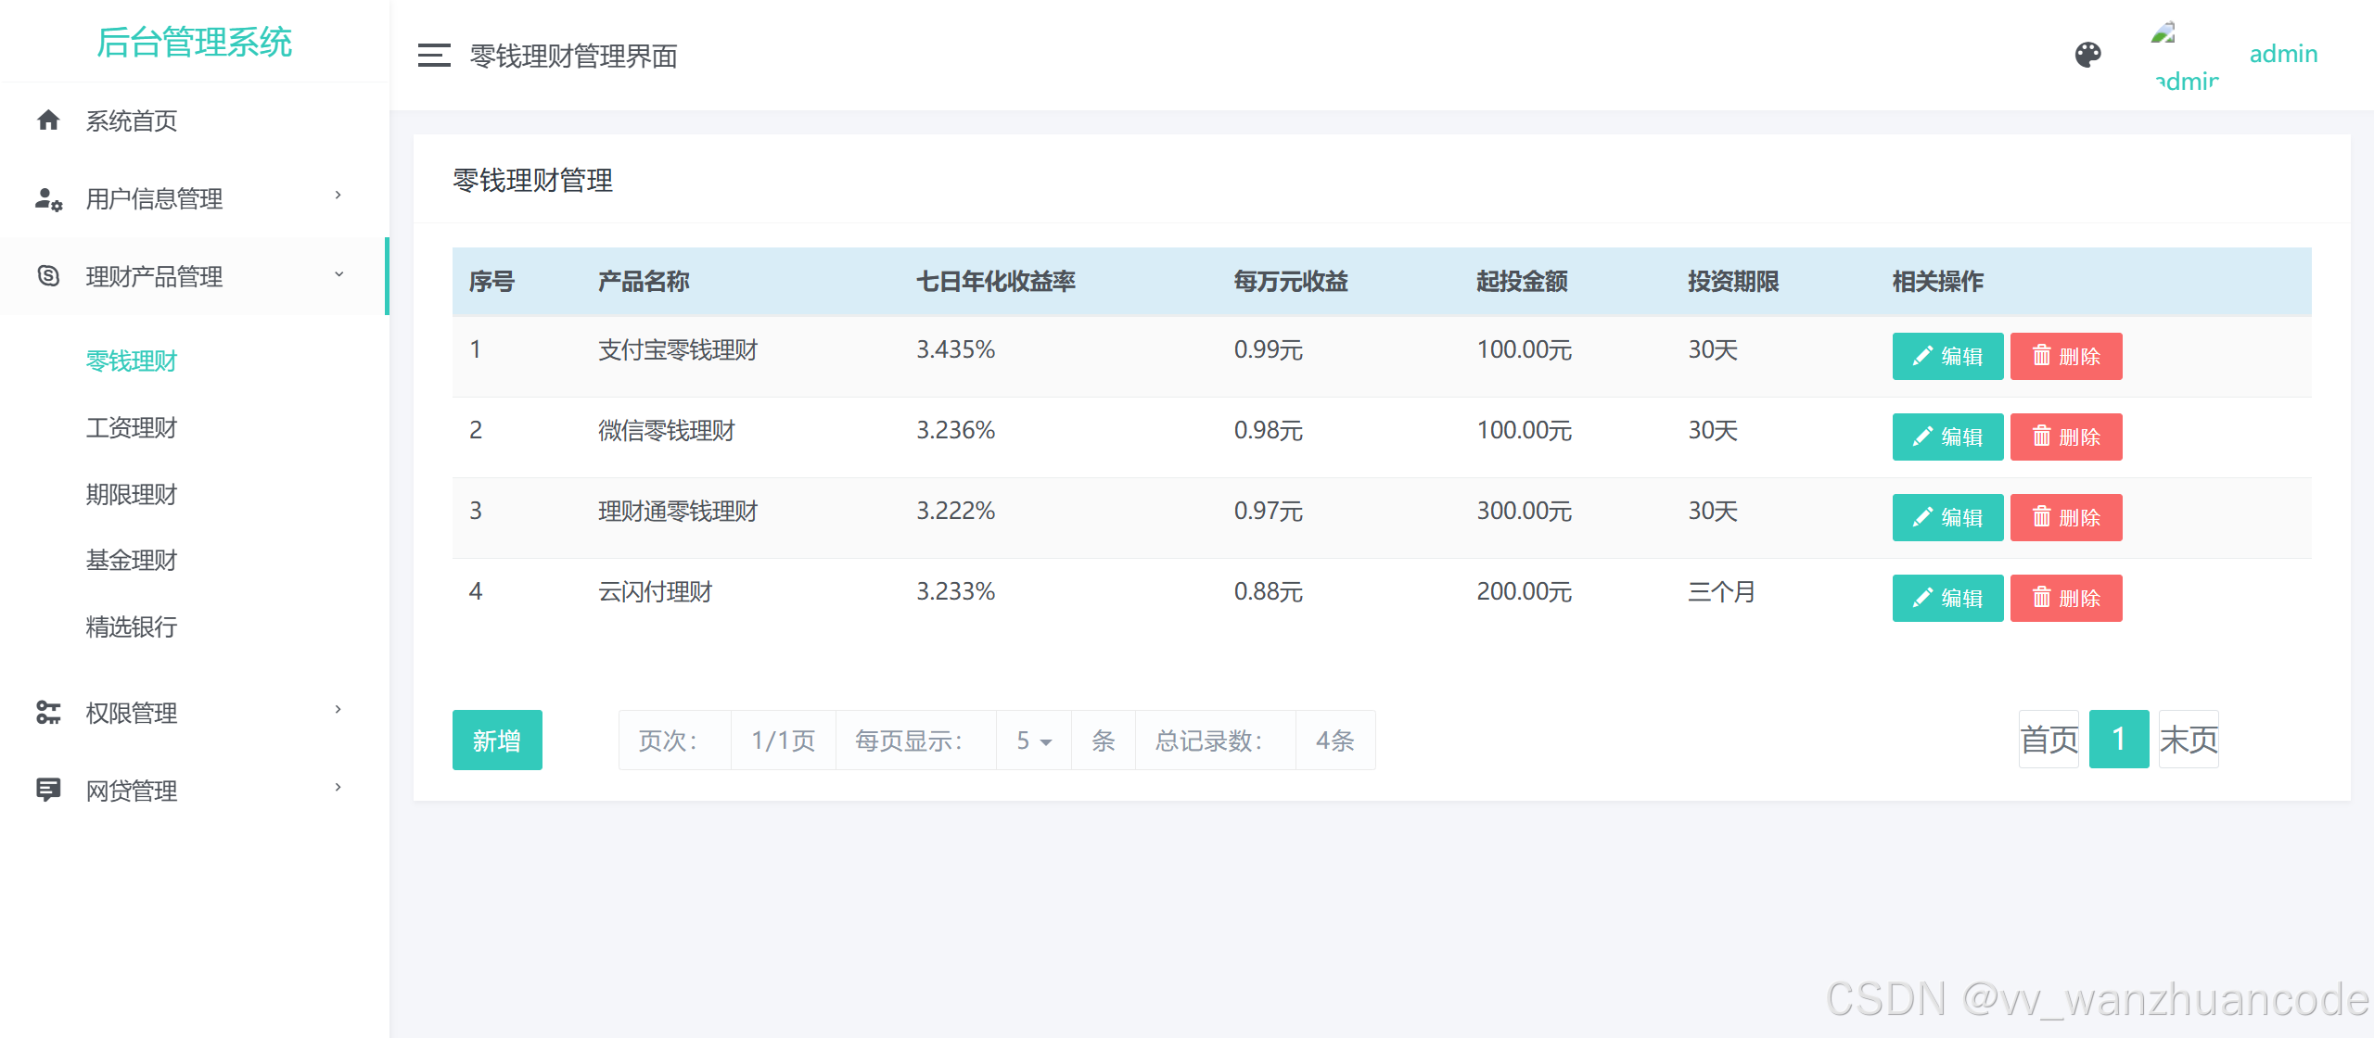
Task: Open 工资理财 in the sidebar
Action: 131,428
